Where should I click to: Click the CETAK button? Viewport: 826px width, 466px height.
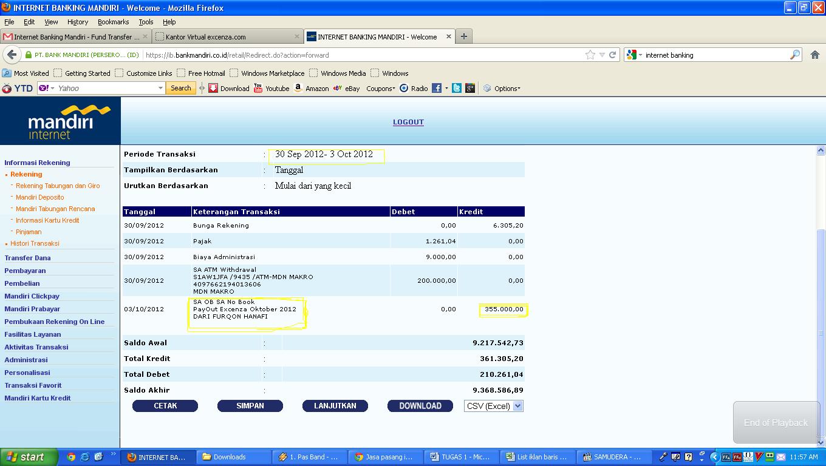[165, 406]
